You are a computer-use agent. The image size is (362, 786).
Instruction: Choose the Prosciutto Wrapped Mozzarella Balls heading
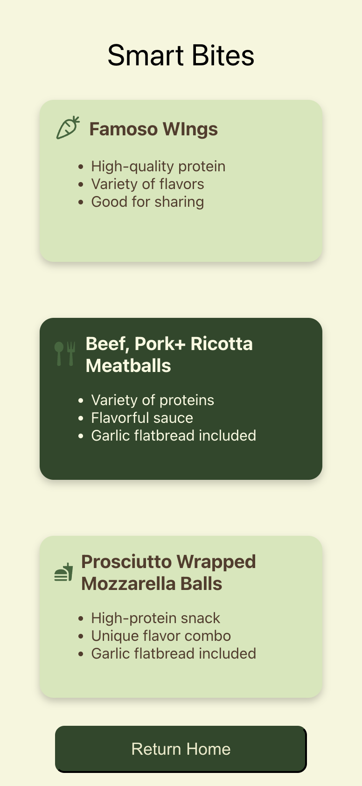[168, 573]
